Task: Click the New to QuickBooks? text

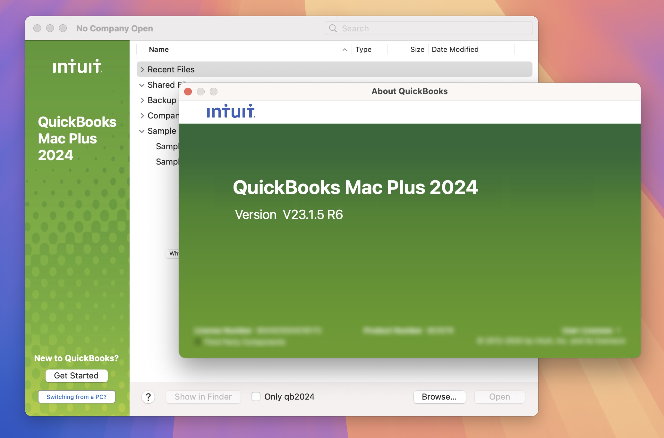Action: point(76,358)
